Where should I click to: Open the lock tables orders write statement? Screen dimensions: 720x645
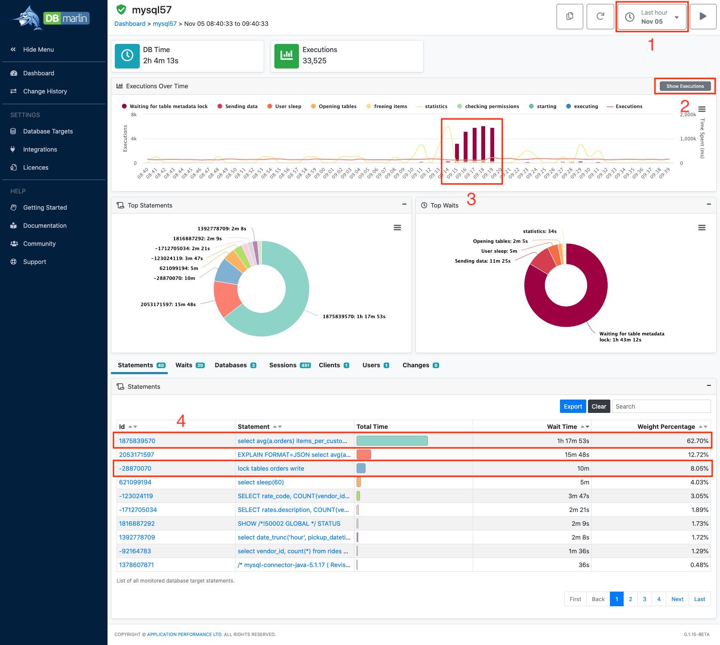pos(271,468)
